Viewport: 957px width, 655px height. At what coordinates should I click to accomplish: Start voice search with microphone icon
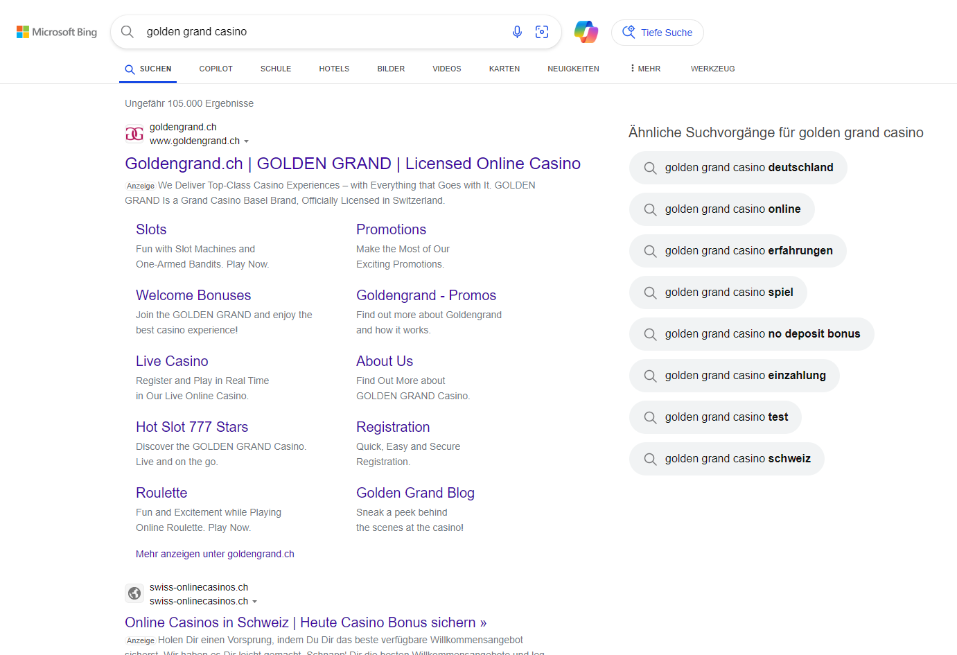(517, 32)
